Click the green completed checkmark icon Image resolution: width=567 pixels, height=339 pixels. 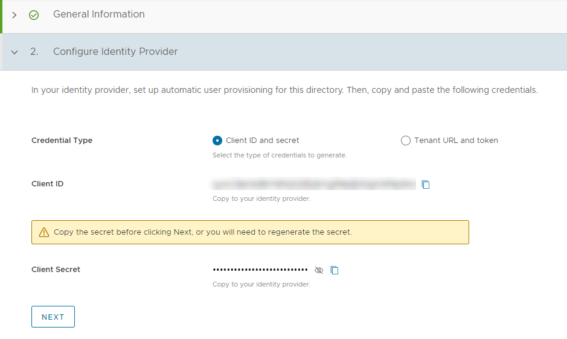coord(34,15)
